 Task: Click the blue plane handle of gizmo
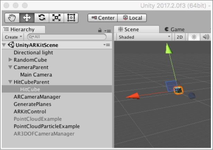pyautogui.click(x=171, y=86)
